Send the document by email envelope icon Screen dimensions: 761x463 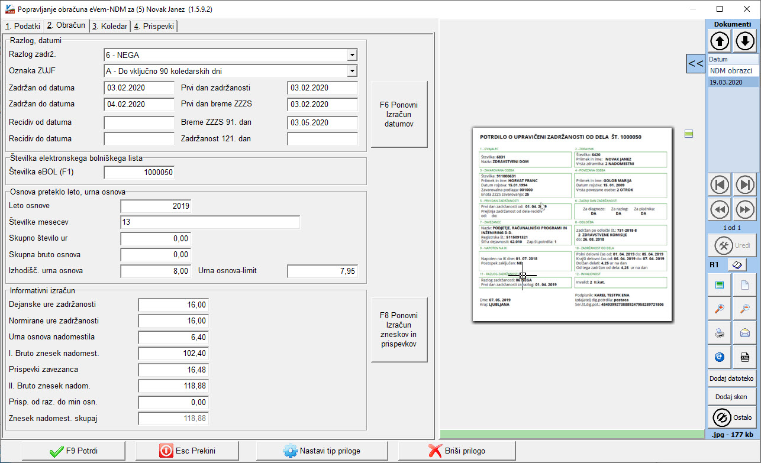coord(745,333)
